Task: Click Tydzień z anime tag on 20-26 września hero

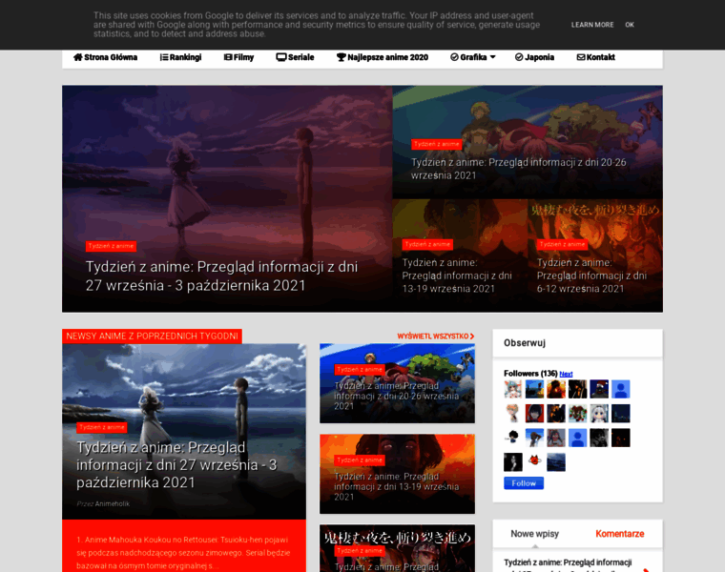Action: (437, 144)
